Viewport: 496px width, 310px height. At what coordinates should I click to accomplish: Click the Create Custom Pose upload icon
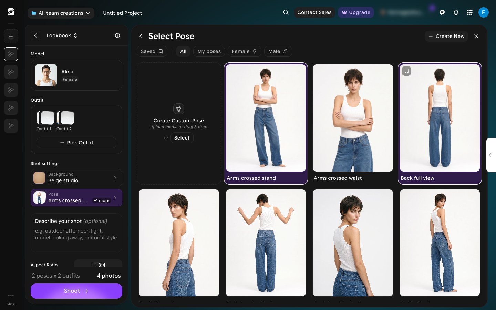[x=179, y=109]
